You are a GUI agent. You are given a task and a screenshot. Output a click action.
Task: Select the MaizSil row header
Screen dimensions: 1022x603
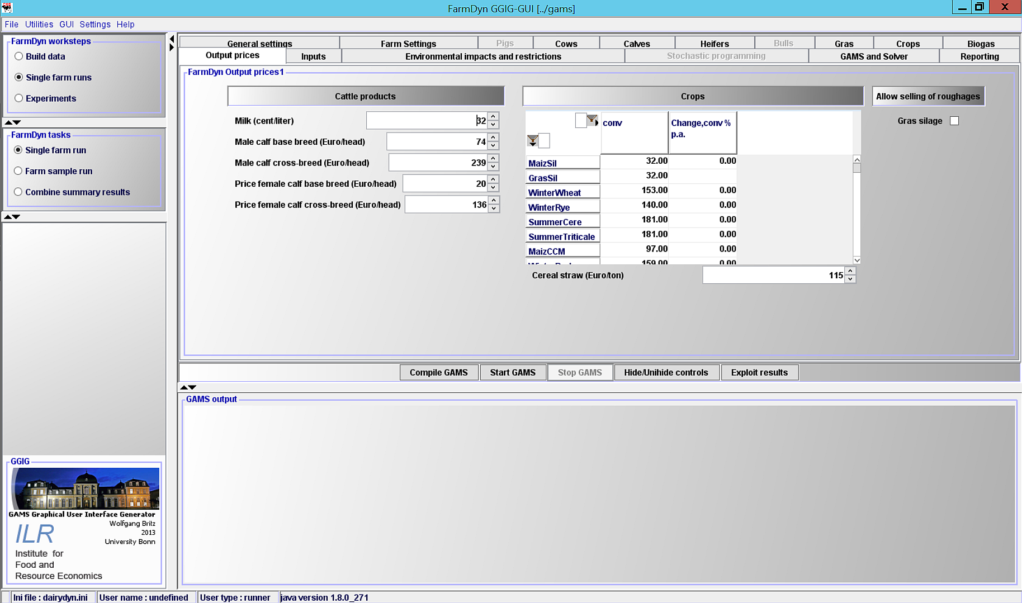pos(562,163)
